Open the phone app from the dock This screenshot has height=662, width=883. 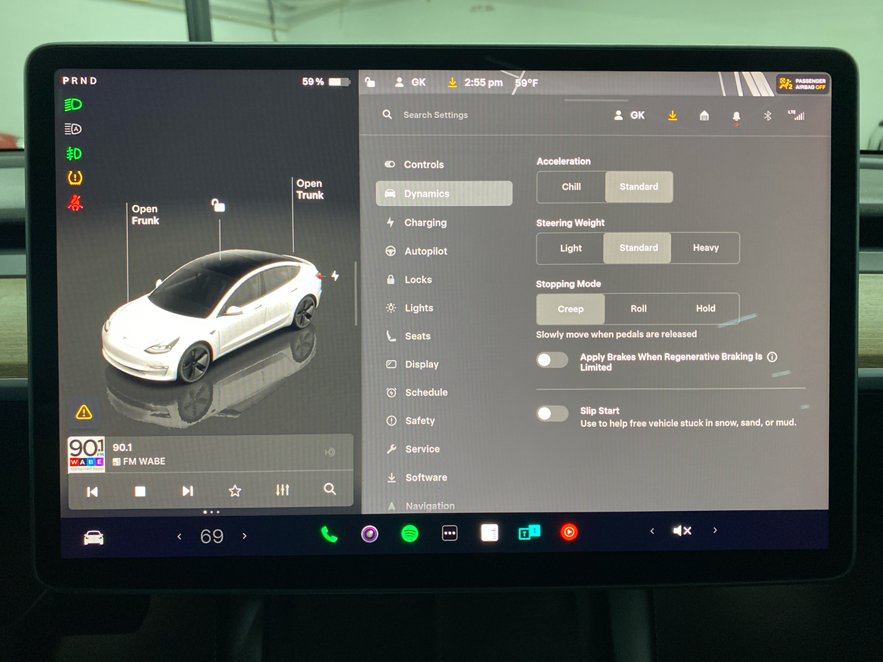(x=329, y=533)
